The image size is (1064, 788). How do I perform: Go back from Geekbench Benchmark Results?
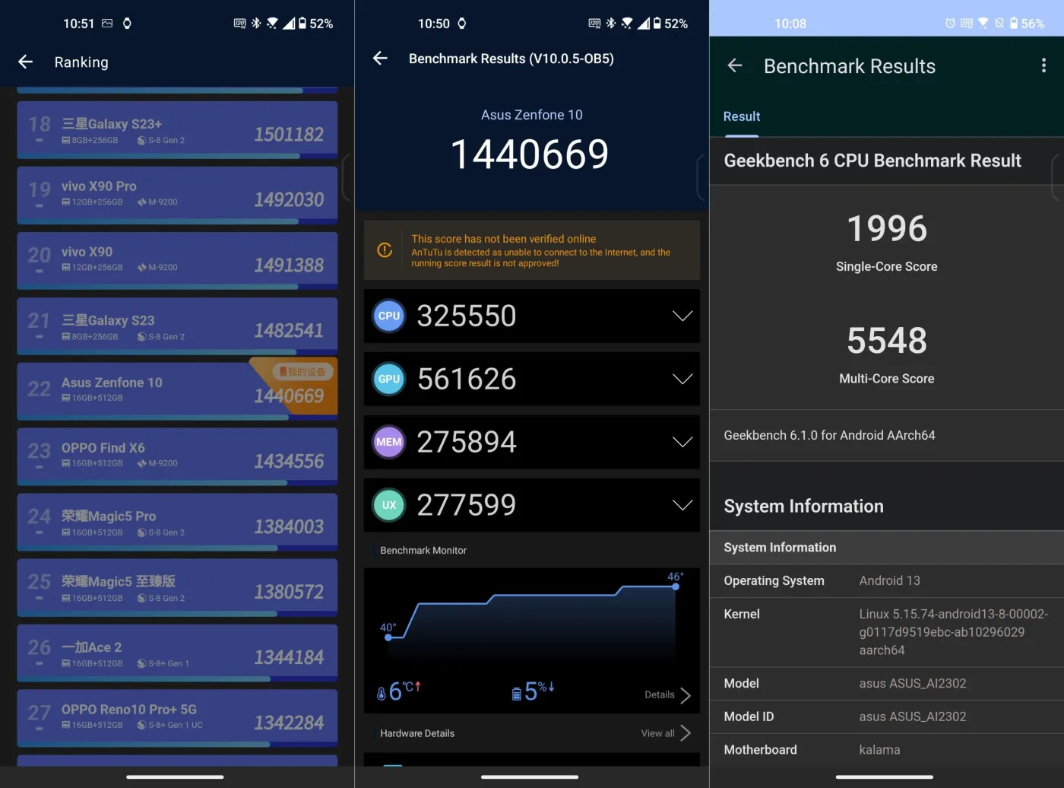[734, 66]
